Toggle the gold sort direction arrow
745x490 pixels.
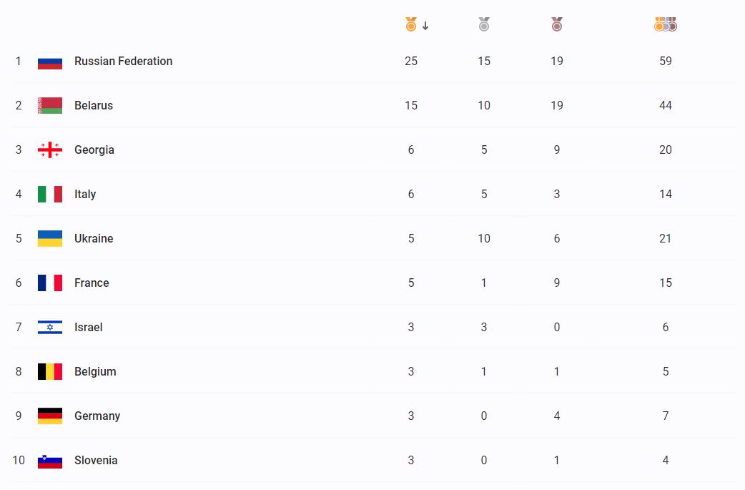pos(425,26)
